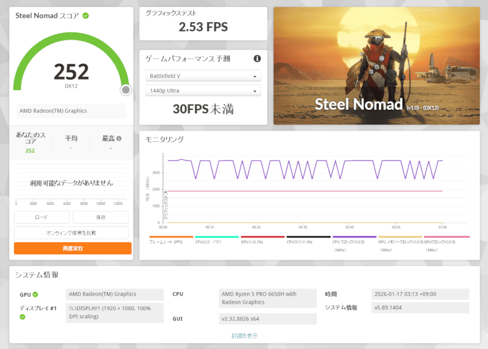Click オンラインで結果を比較 button
Image resolution: width=488 pixels, height=349 pixels.
73,233
